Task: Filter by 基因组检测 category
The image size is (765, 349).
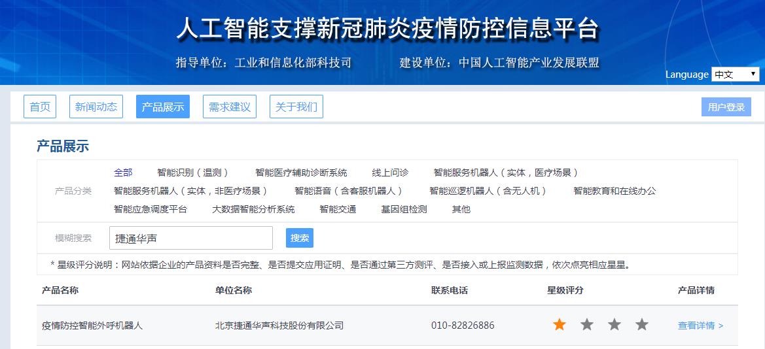Action: [x=404, y=209]
